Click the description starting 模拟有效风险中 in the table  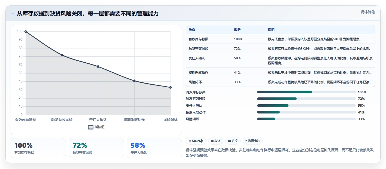(320, 61)
